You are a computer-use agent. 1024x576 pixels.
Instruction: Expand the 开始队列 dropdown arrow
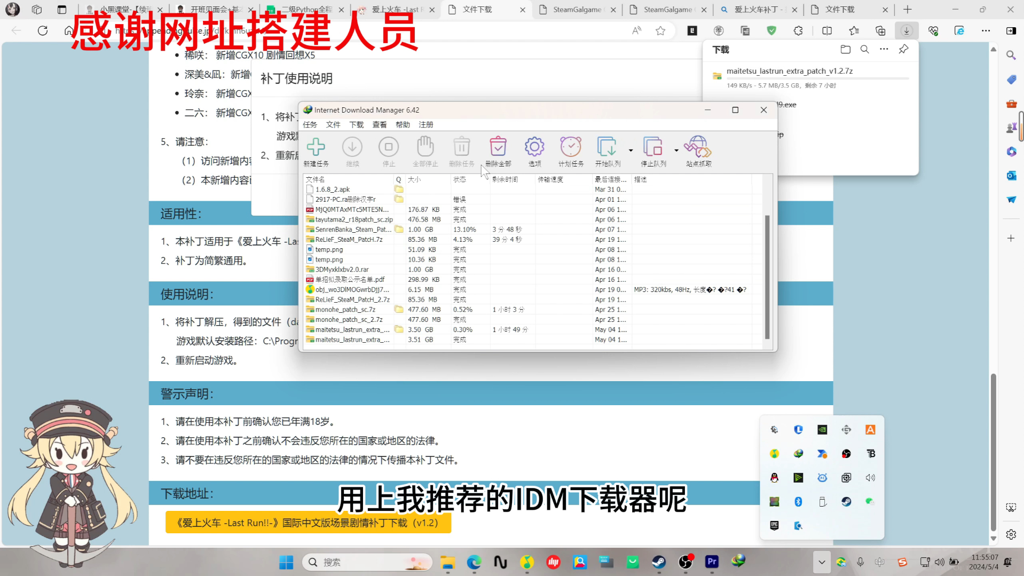[631, 151]
